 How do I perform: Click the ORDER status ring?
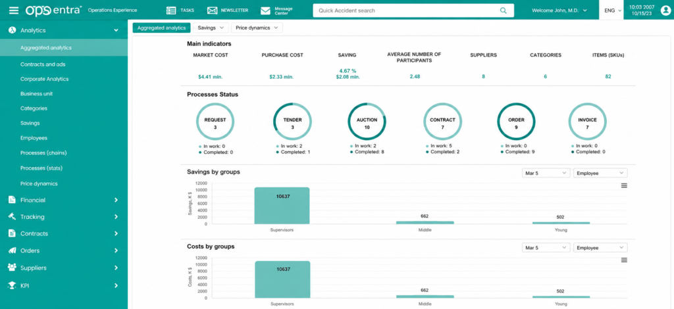tap(516, 122)
